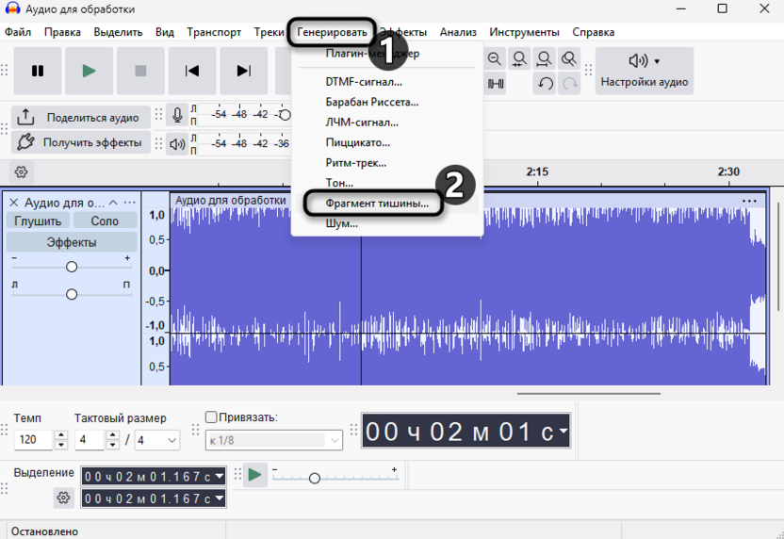Increase tempo with up stepper arrow

pyautogui.click(x=61, y=435)
